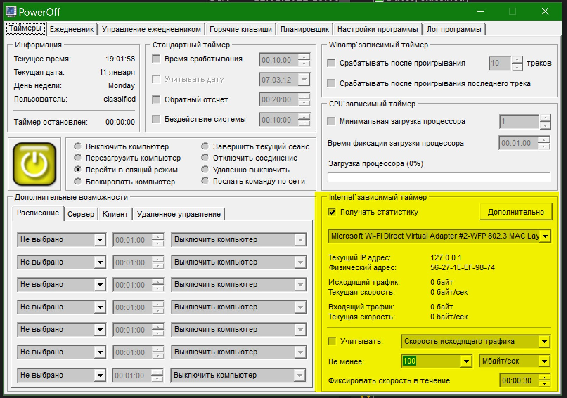Open the Настройки программы tab
This screenshot has width=567, height=398.
tap(378, 29)
